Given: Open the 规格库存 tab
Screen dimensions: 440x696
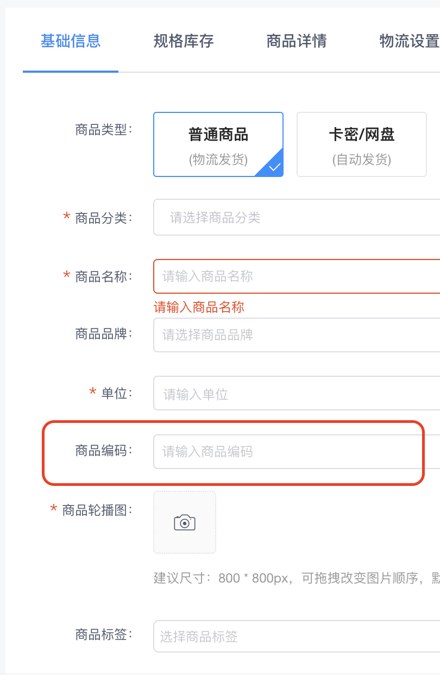Looking at the screenshot, I should click(x=184, y=41).
